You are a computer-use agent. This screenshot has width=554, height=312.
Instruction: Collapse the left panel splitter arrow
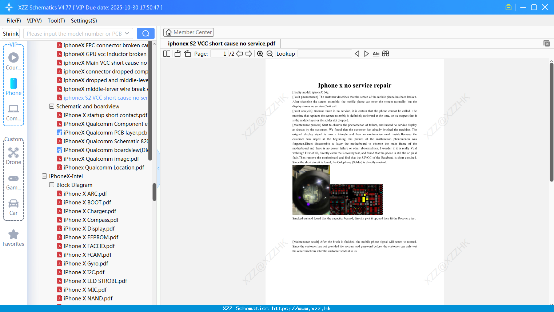coord(158,168)
